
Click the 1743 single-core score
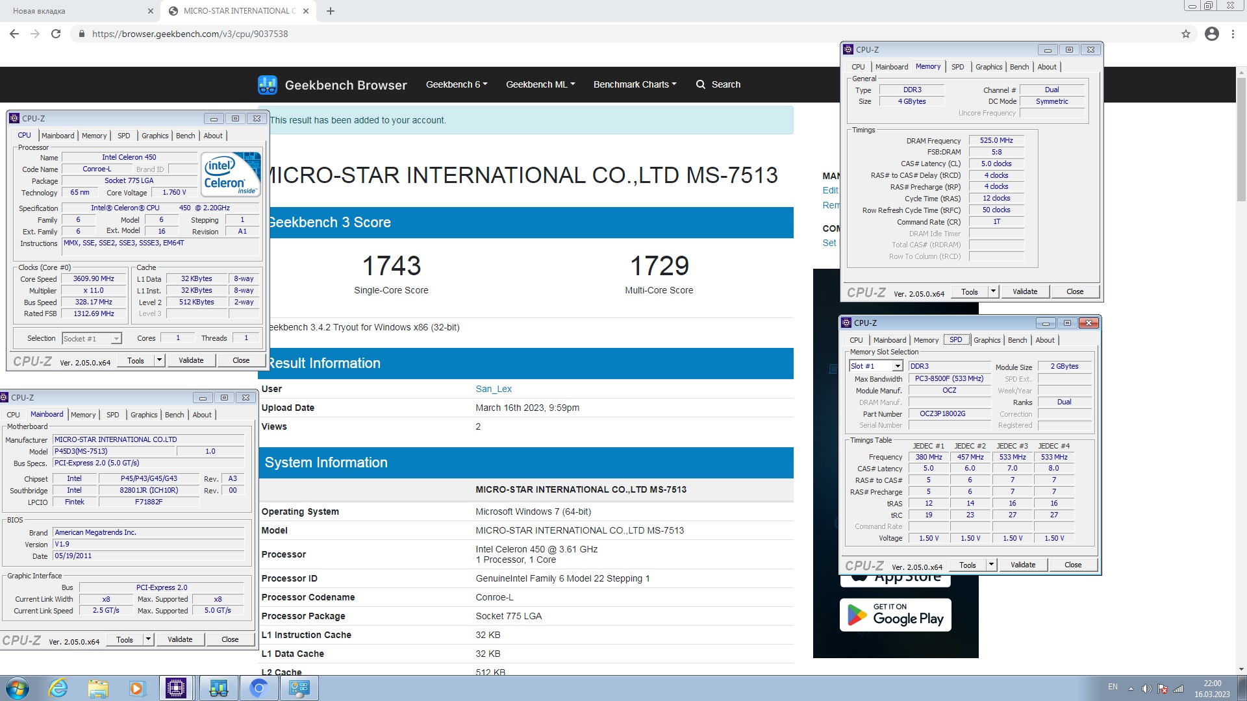point(392,265)
